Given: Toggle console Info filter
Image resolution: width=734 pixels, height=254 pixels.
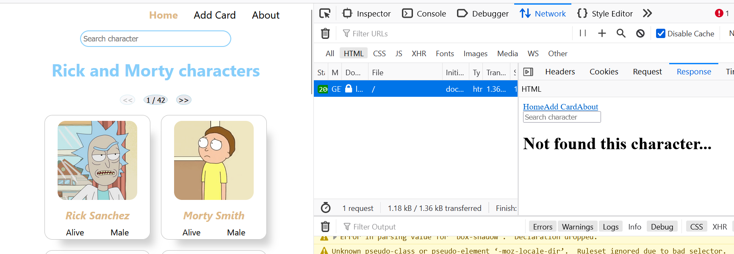Looking at the screenshot, I should point(634,227).
